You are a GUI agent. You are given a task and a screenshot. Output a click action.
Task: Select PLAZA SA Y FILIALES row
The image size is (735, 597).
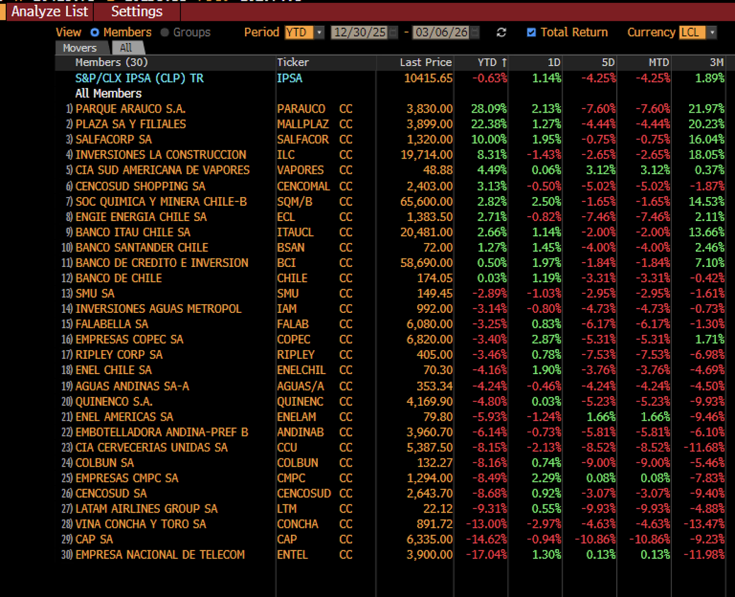click(x=391, y=124)
